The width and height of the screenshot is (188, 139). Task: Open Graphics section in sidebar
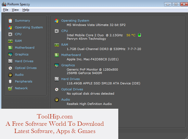pos(22,54)
